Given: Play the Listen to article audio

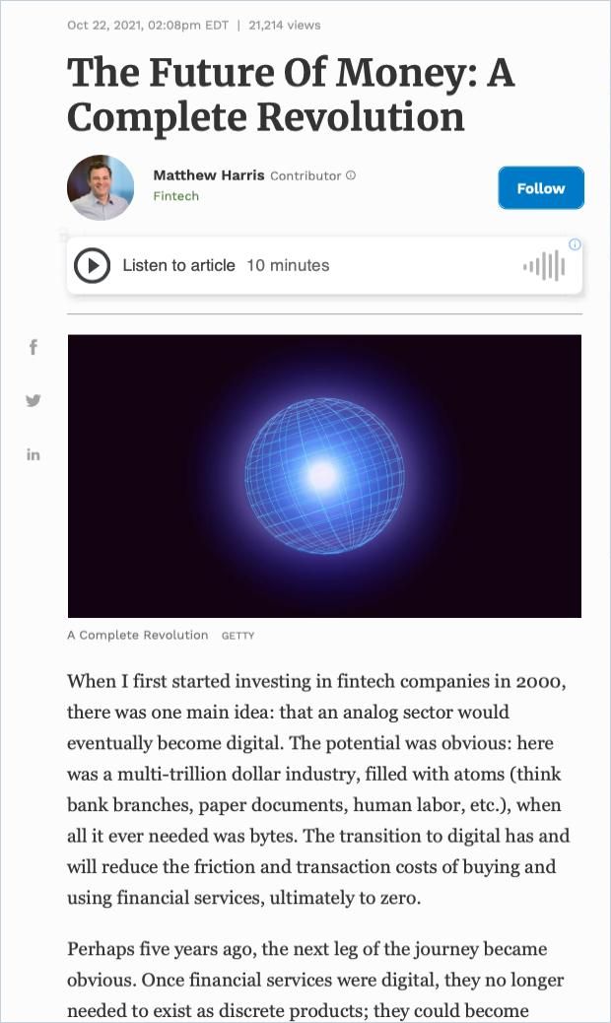Looking at the screenshot, I should tap(92, 265).
